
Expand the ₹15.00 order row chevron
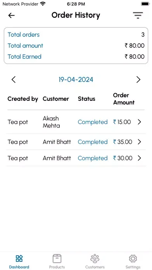click(140, 122)
